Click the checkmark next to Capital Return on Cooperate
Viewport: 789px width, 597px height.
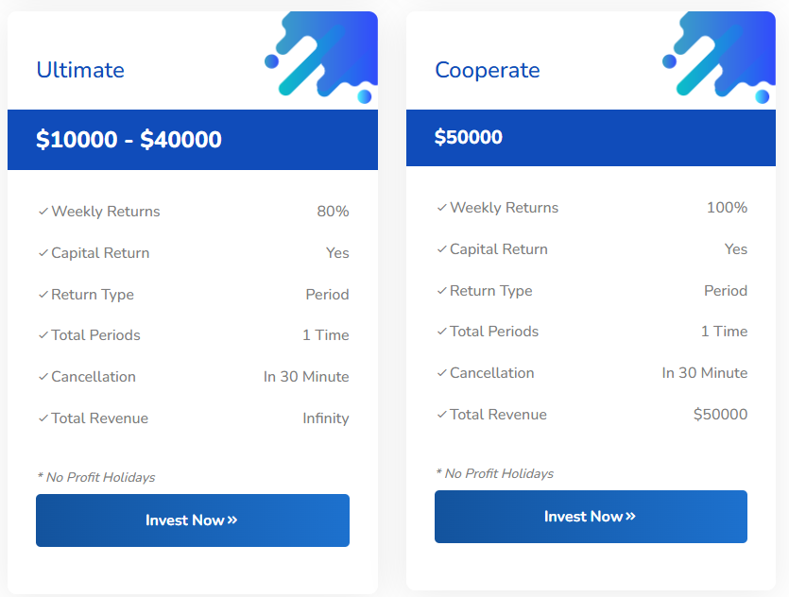(x=440, y=248)
